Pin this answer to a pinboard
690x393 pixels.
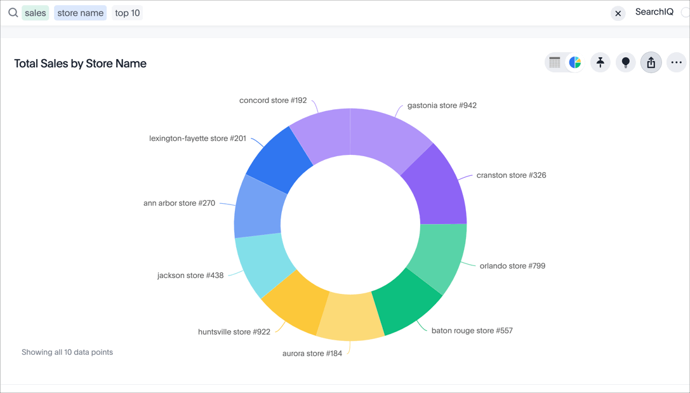pyautogui.click(x=600, y=62)
